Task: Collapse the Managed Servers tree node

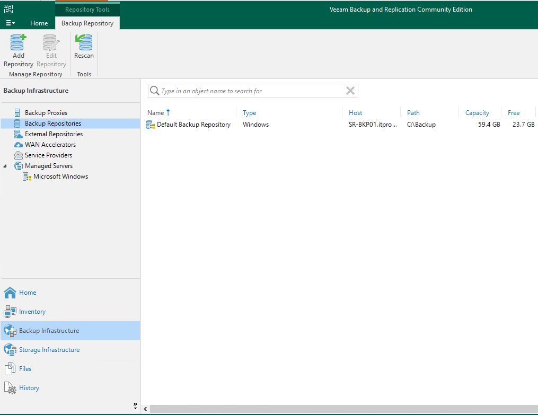Action: point(6,166)
